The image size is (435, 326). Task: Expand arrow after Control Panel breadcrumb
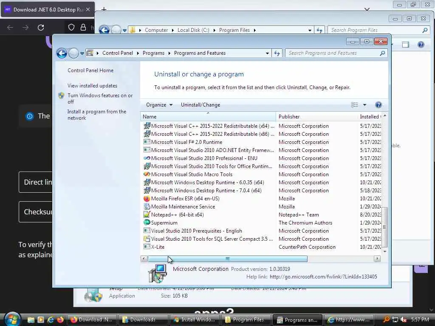pos(138,53)
